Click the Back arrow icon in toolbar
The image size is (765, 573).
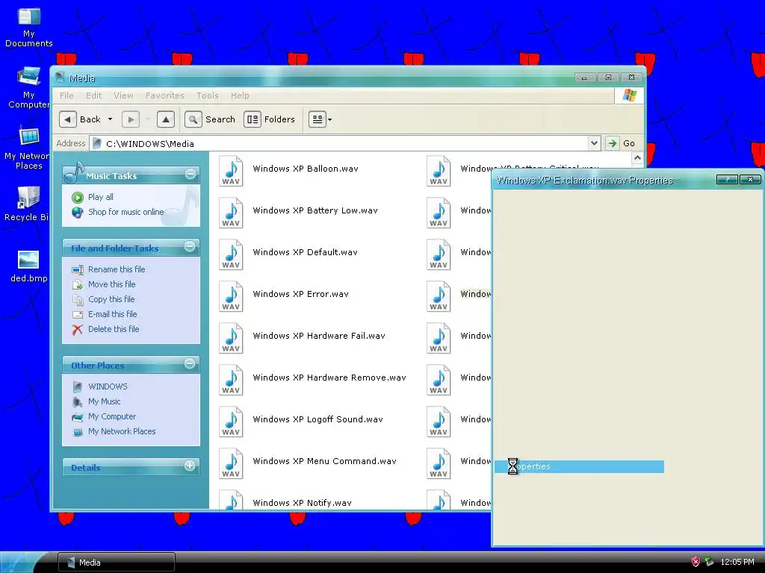(68, 119)
